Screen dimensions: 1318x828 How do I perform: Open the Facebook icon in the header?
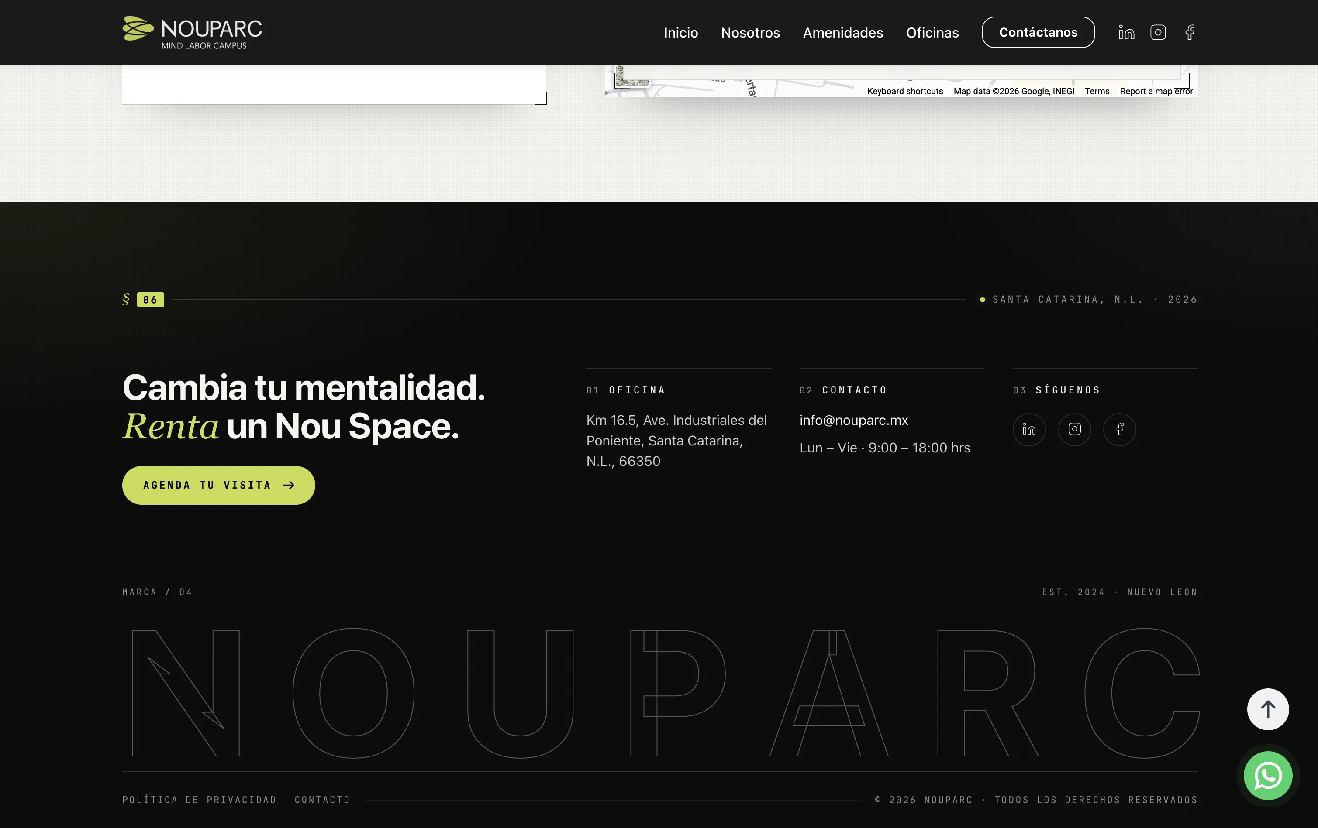point(1189,32)
